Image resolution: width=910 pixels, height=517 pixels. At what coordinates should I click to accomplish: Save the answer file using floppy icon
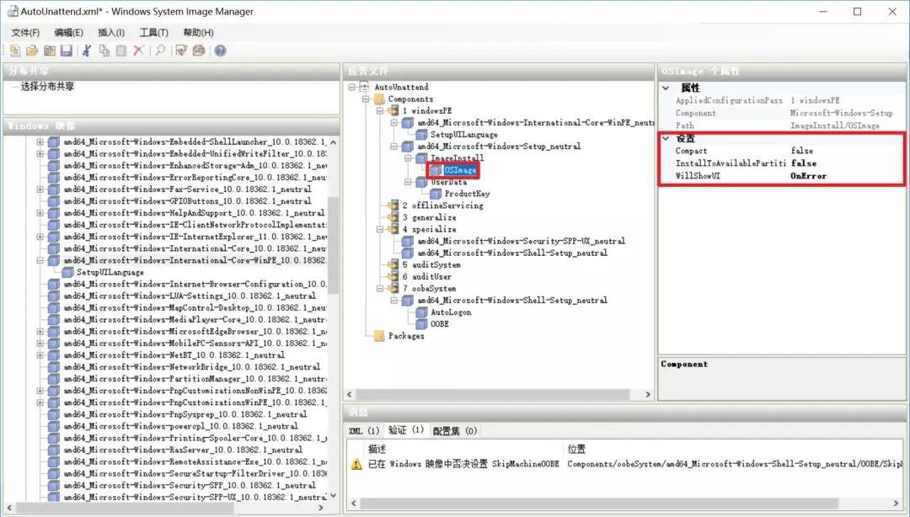pyautogui.click(x=66, y=51)
